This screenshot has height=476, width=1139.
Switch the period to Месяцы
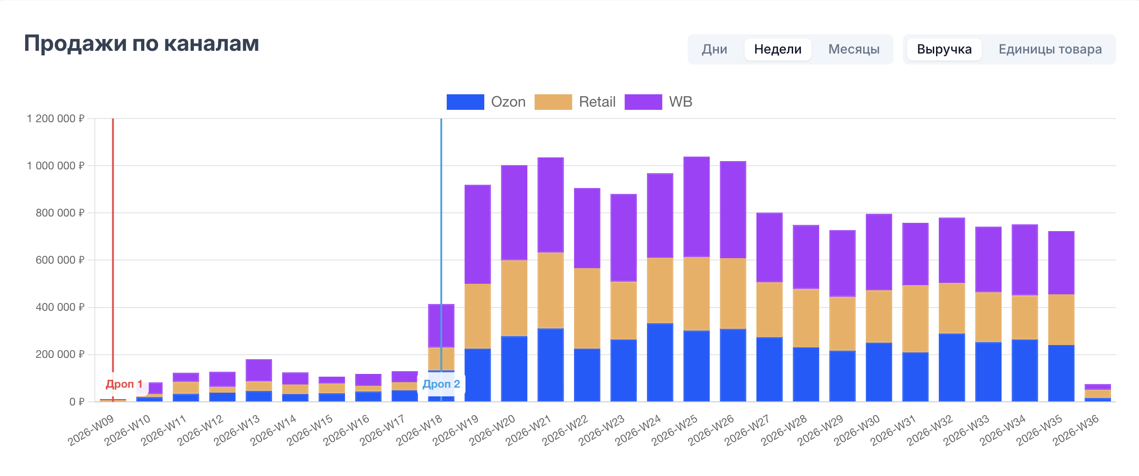pyautogui.click(x=854, y=49)
